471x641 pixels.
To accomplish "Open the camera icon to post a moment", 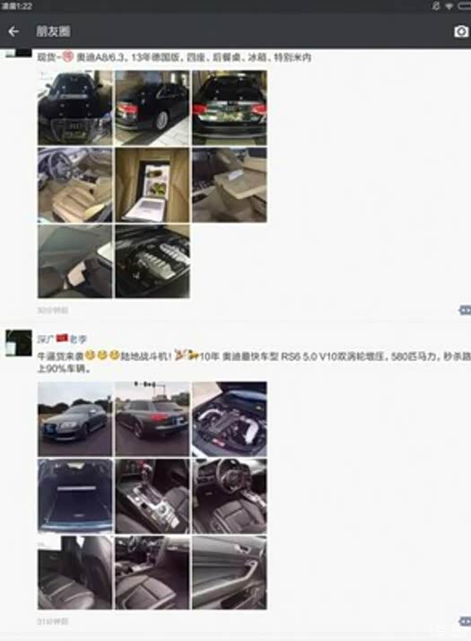I will (461, 31).
